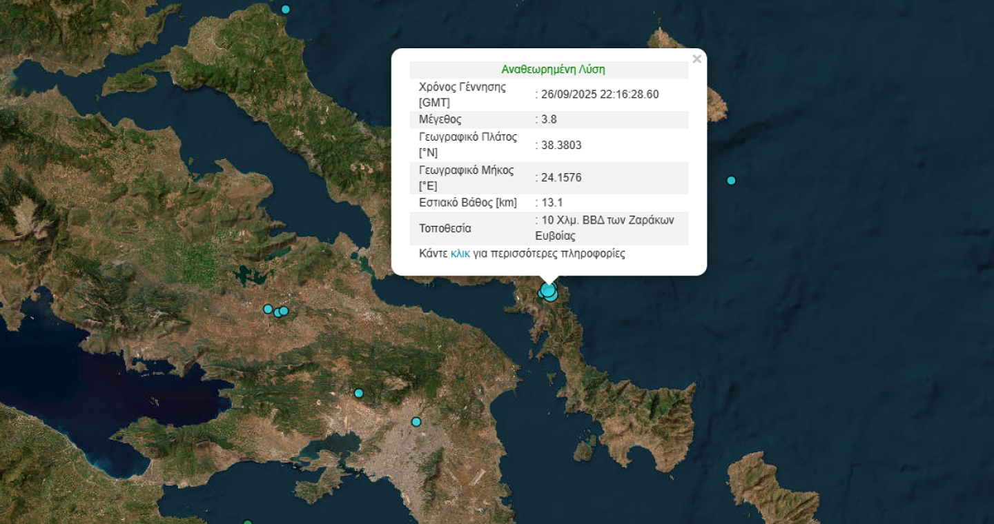Dismiss the earthquake popup with the X
This screenshot has width=994, height=524.
click(696, 59)
